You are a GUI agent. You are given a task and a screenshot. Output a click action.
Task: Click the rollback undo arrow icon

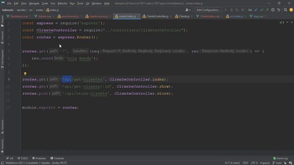(x=279, y=10)
